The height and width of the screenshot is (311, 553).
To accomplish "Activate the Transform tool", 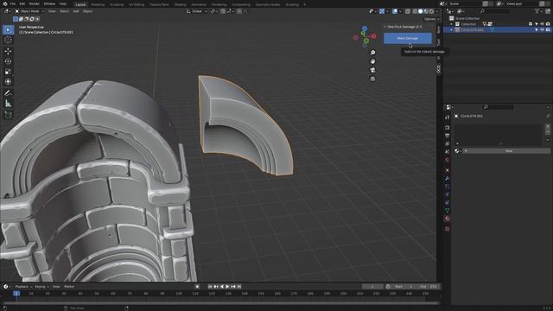I will pyautogui.click(x=8, y=82).
